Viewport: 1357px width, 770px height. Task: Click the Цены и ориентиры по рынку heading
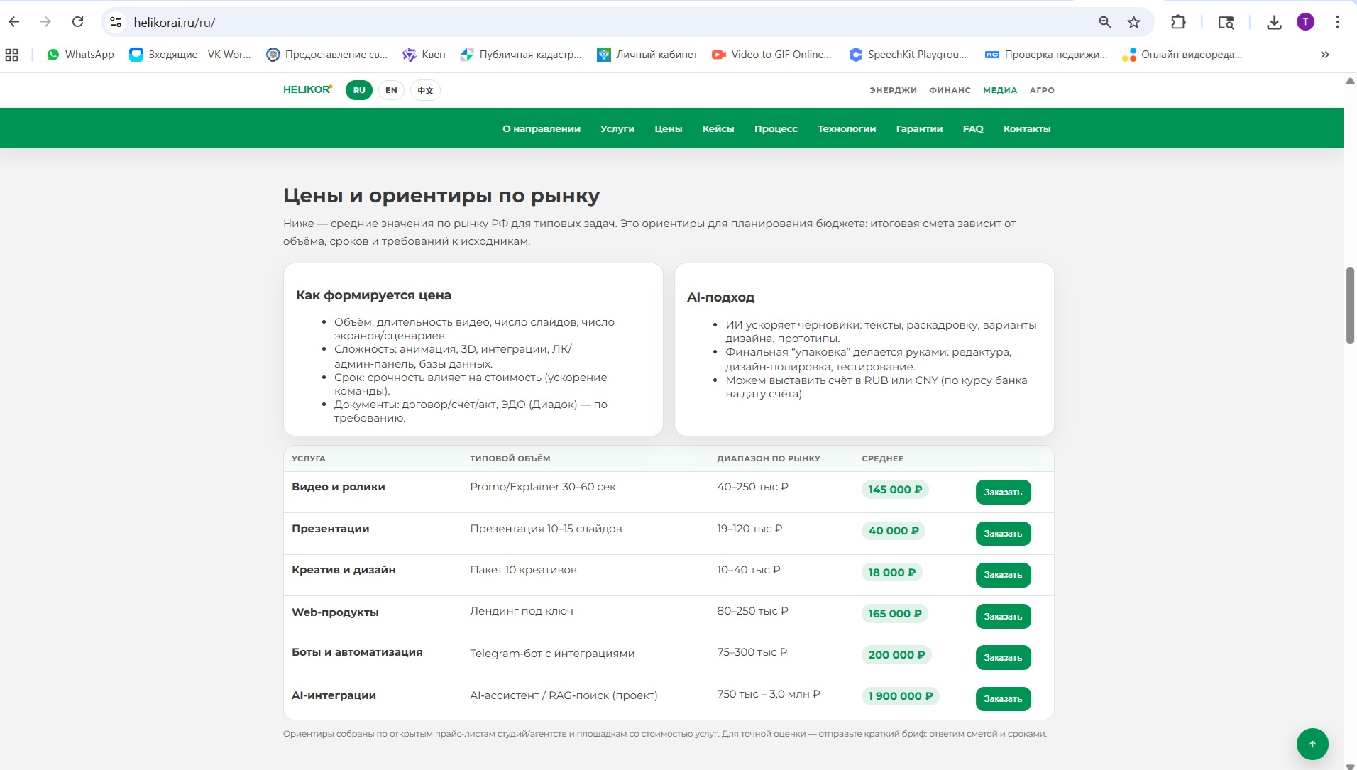pos(441,195)
